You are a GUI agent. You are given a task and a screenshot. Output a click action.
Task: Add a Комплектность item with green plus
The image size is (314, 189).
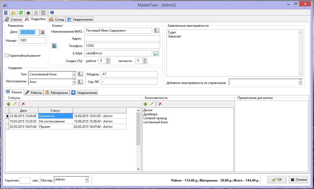(145, 104)
